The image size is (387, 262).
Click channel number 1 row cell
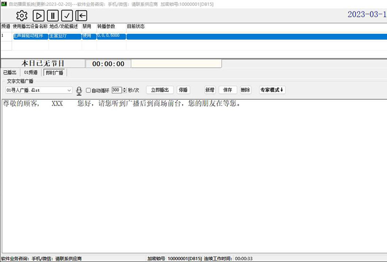coord(6,37)
